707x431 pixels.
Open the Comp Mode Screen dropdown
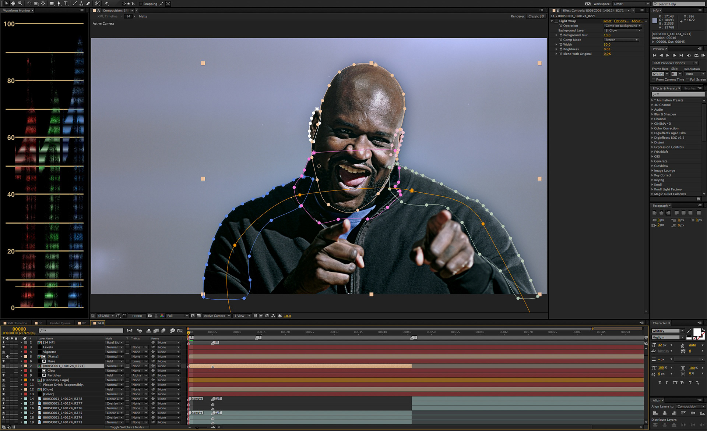[621, 40]
